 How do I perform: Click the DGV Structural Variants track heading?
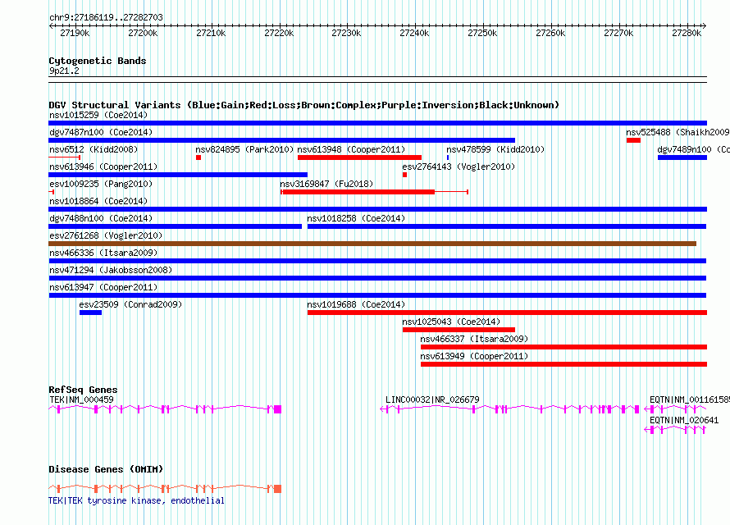[303, 105]
